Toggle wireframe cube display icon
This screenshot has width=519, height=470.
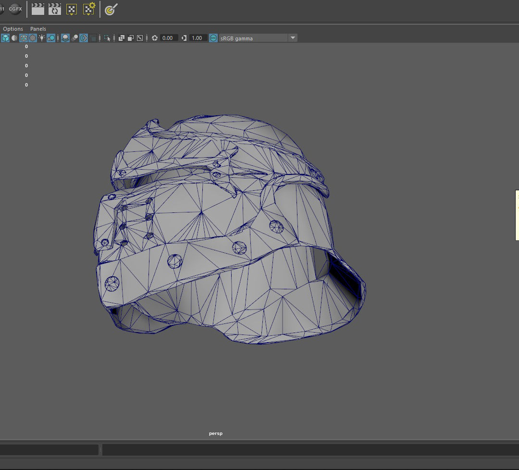point(5,38)
